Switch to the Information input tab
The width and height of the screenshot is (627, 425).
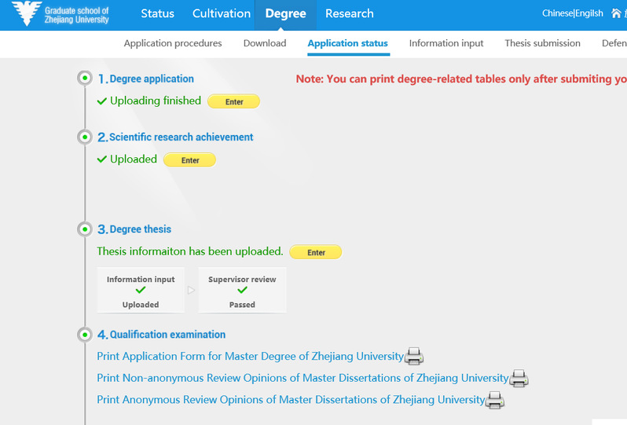point(446,43)
